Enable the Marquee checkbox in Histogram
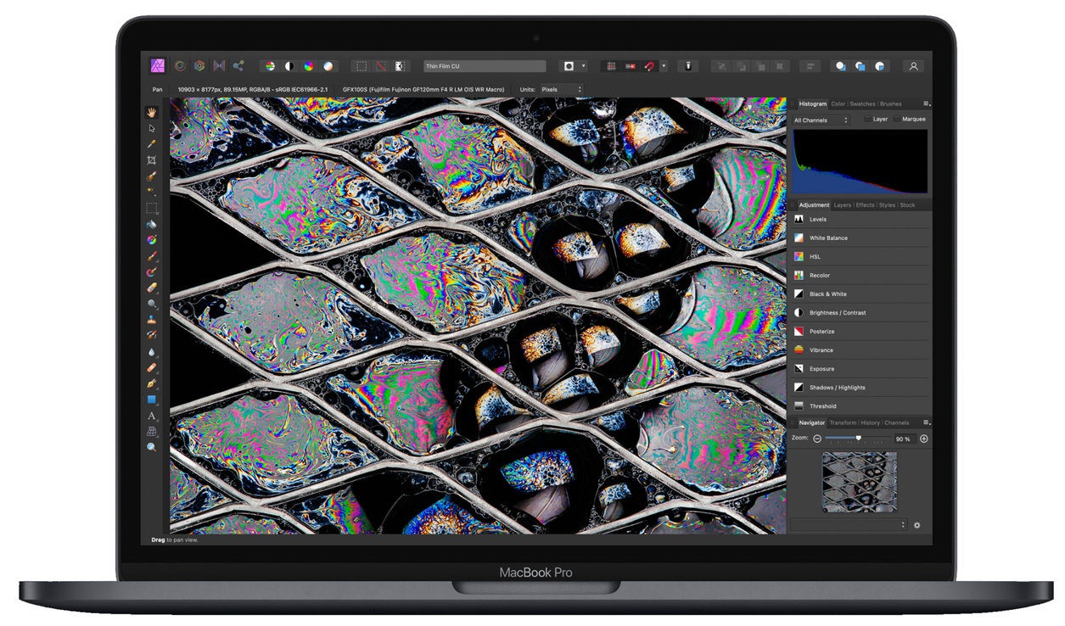The height and width of the screenshot is (626, 1065). click(x=897, y=120)
